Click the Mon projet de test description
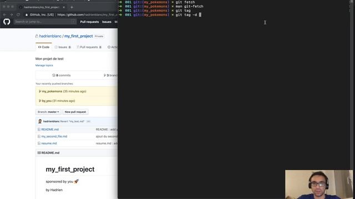Image resolution: width=355 pixels, height=199 pixels. click(x=49, y=59)
